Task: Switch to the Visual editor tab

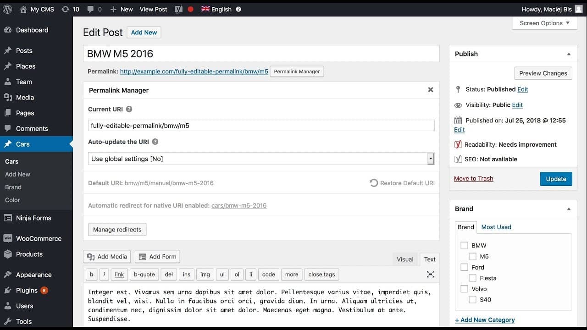Action: click(x=404, y=259)
